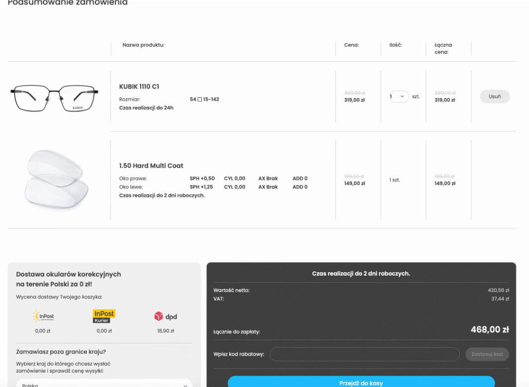Click into the discount code input field
Image resolution: width=529 pixels, height=387 pixels.
pyautogui.click(x=364, y=354)
